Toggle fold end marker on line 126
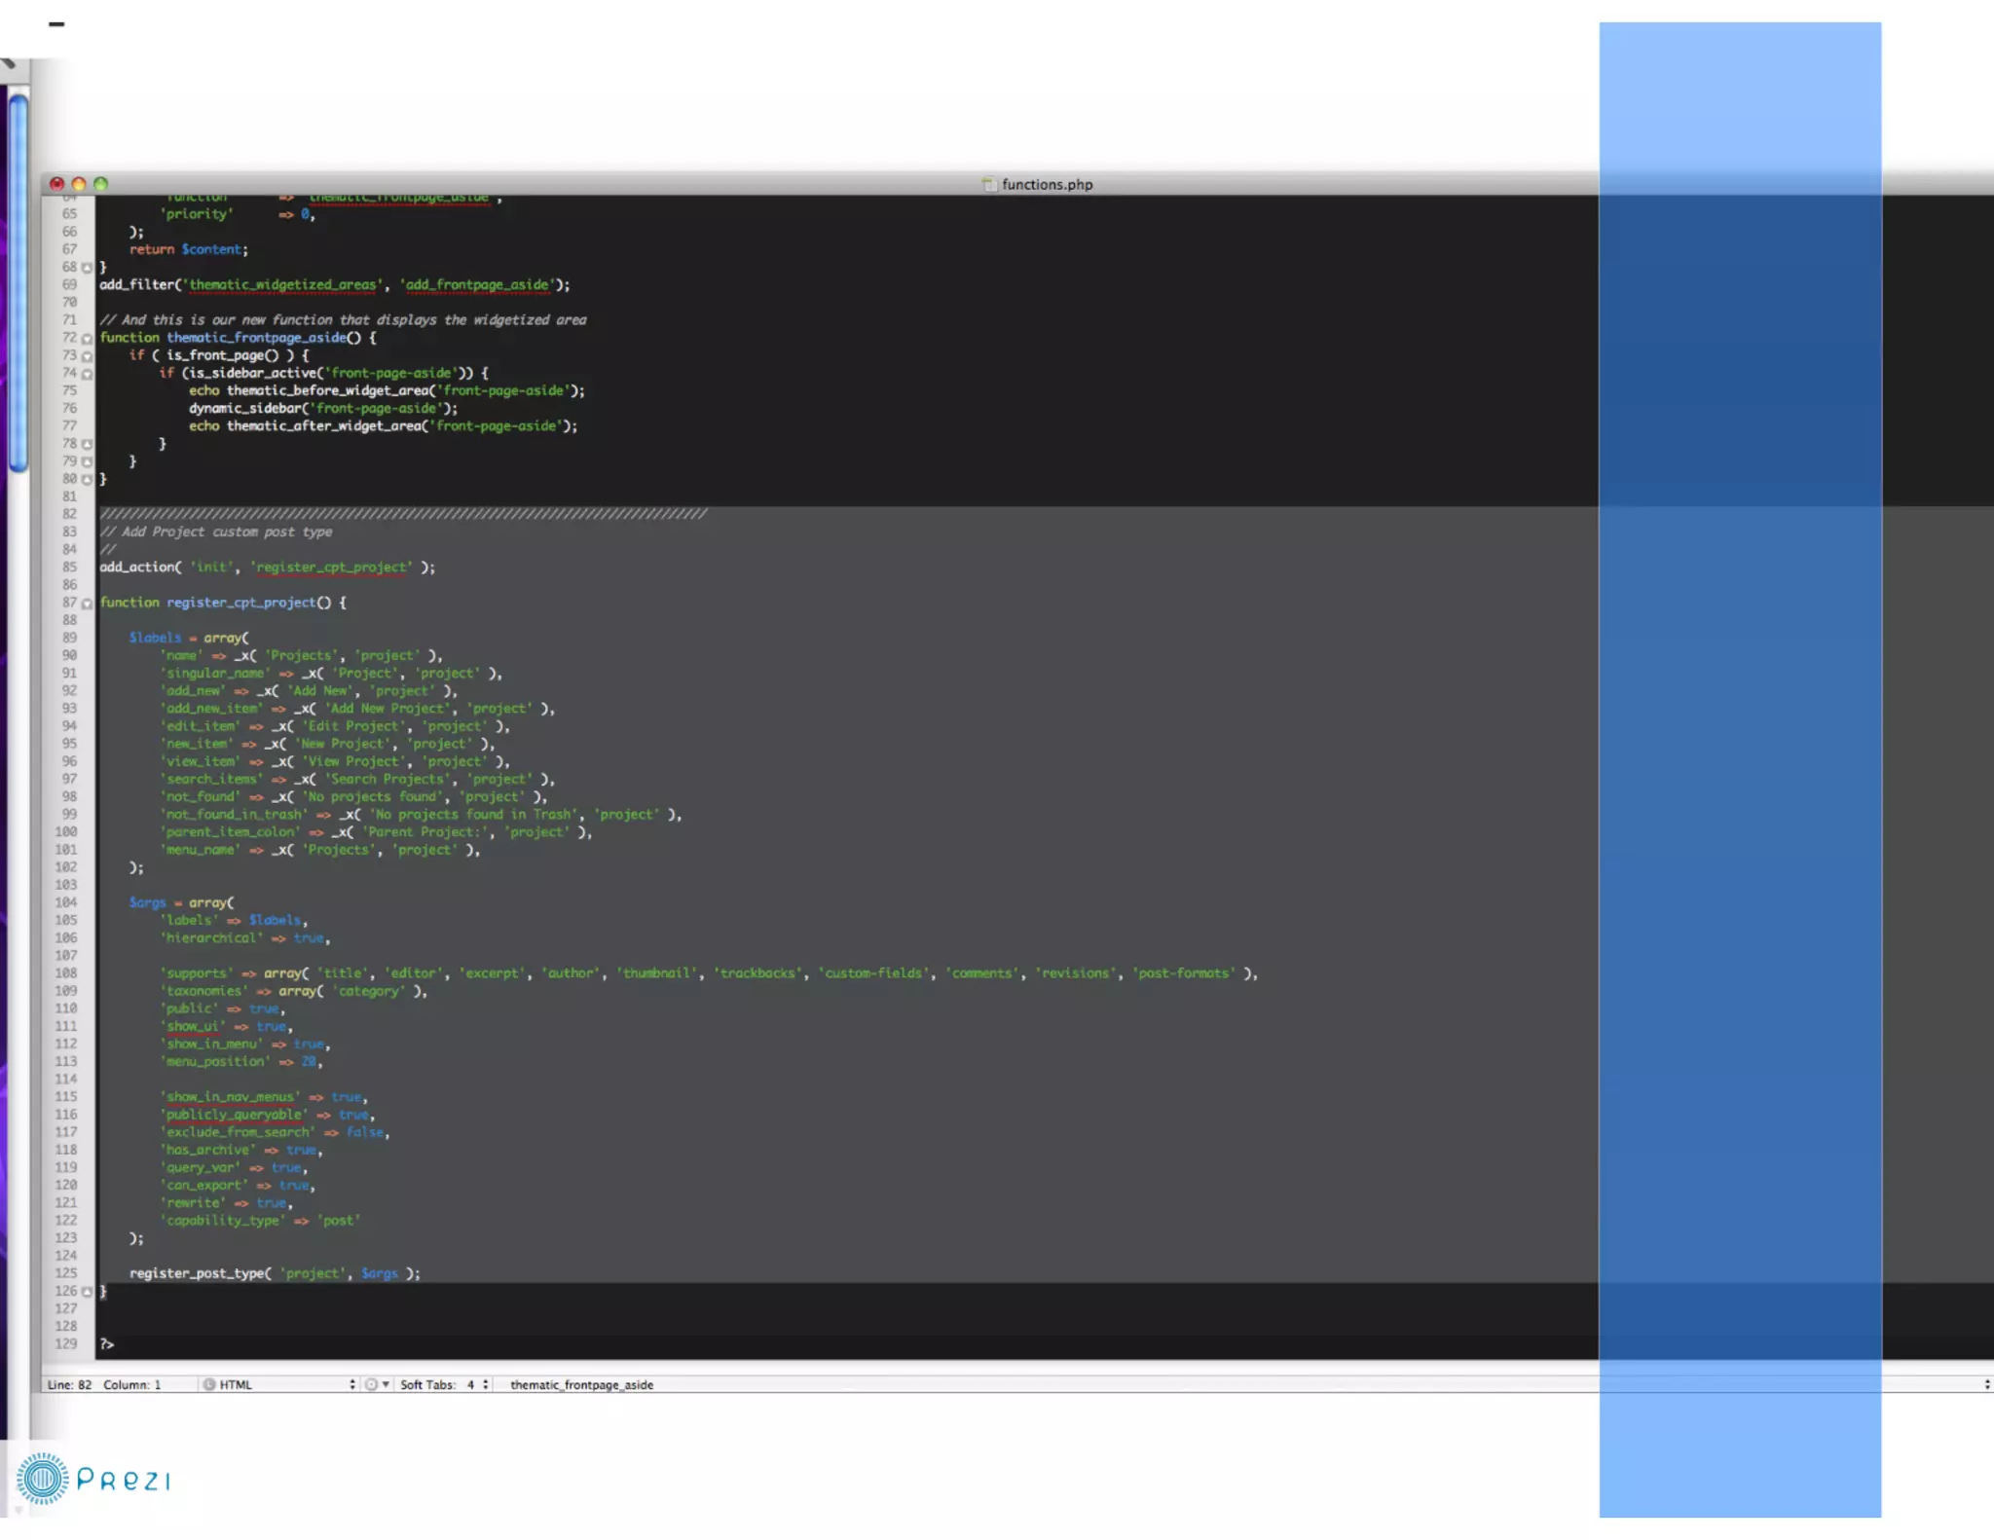 [87, 1292]
